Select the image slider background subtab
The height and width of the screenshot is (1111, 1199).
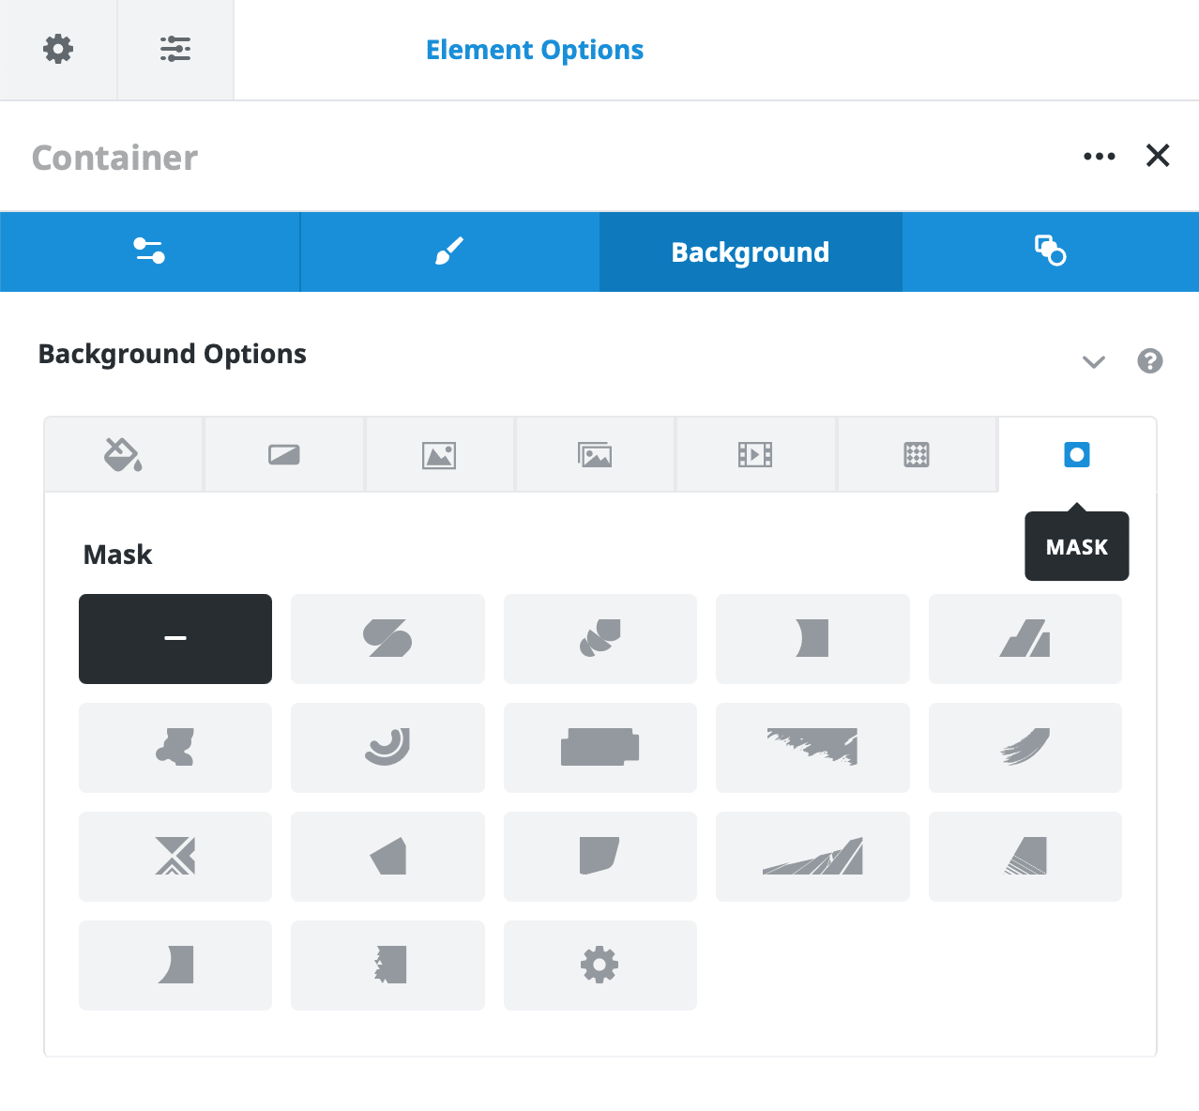tap(595, 455)
